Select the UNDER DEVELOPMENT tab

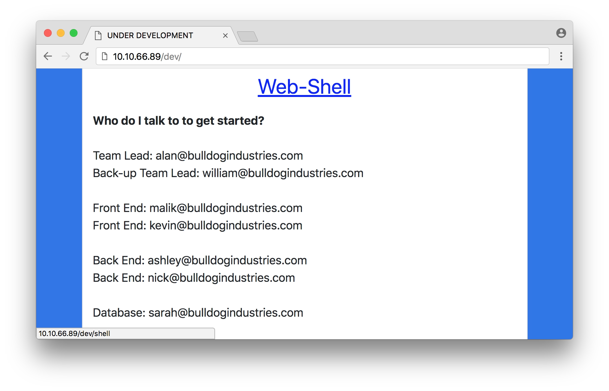(150, 36)
